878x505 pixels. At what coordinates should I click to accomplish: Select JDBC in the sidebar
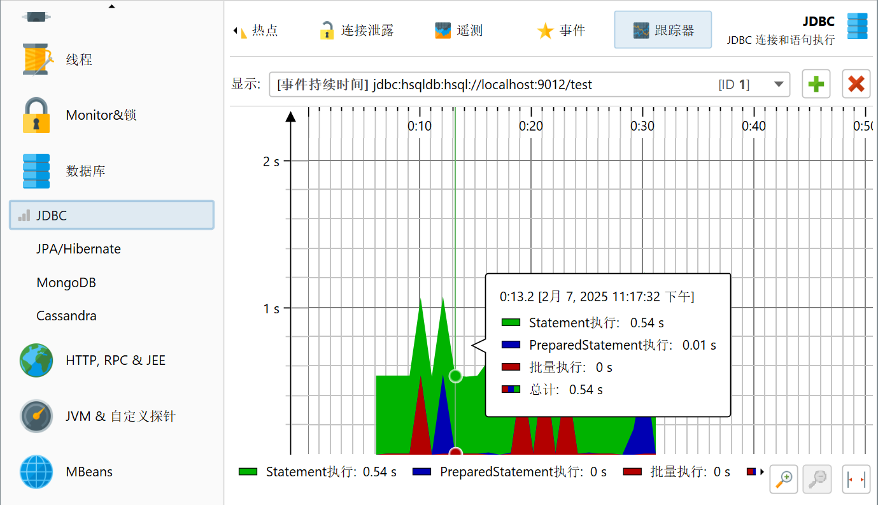coord(112,215)
